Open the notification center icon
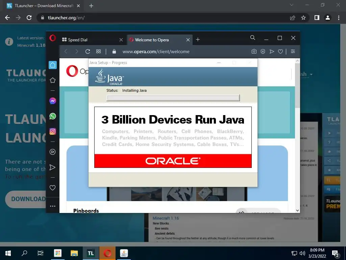 335,254
